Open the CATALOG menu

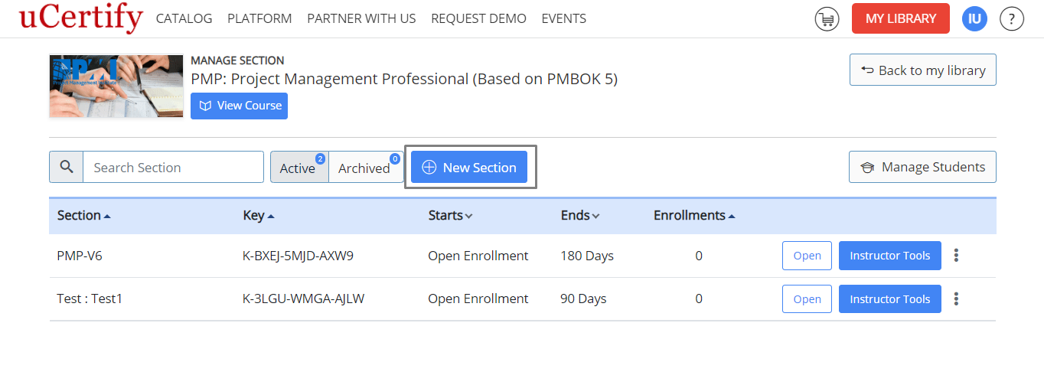click(x=184, y=18)
